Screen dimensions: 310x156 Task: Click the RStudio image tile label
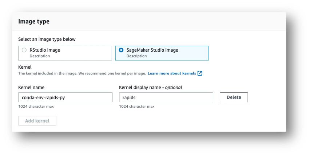tap(45, 50)
